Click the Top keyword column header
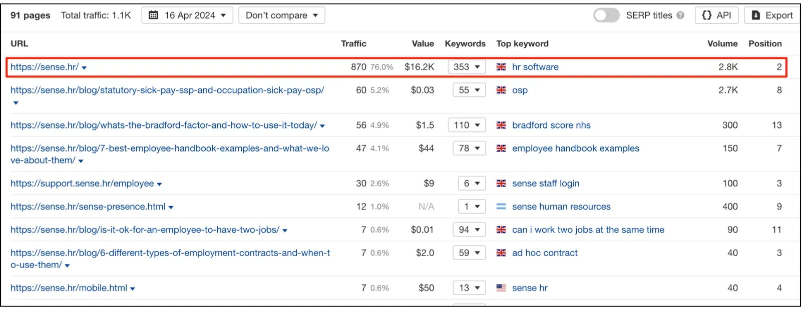The width and height of the screenshot is (801, 309). 522,43
